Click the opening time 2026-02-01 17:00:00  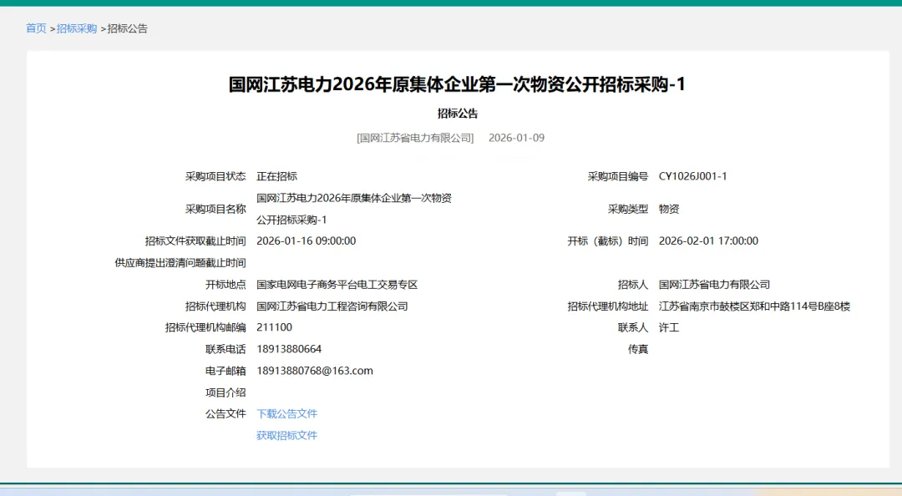pyautogui.click(x=708, y=241)
